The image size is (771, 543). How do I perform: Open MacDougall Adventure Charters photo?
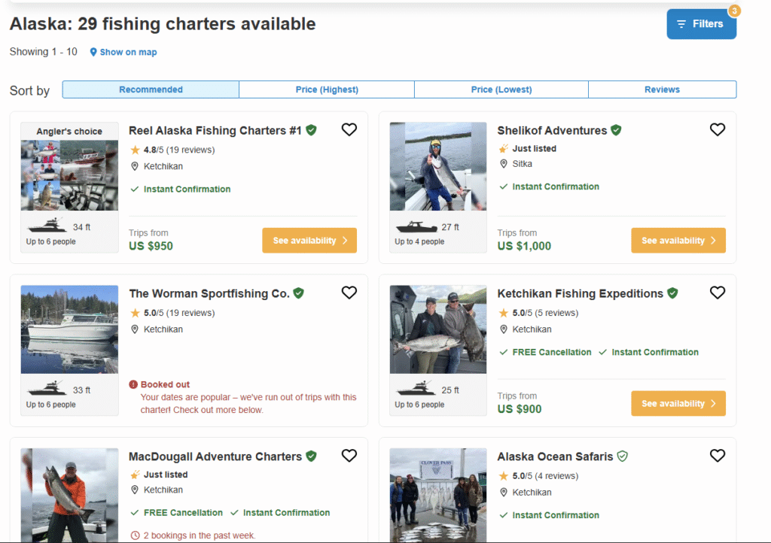[x=69, y=495]
